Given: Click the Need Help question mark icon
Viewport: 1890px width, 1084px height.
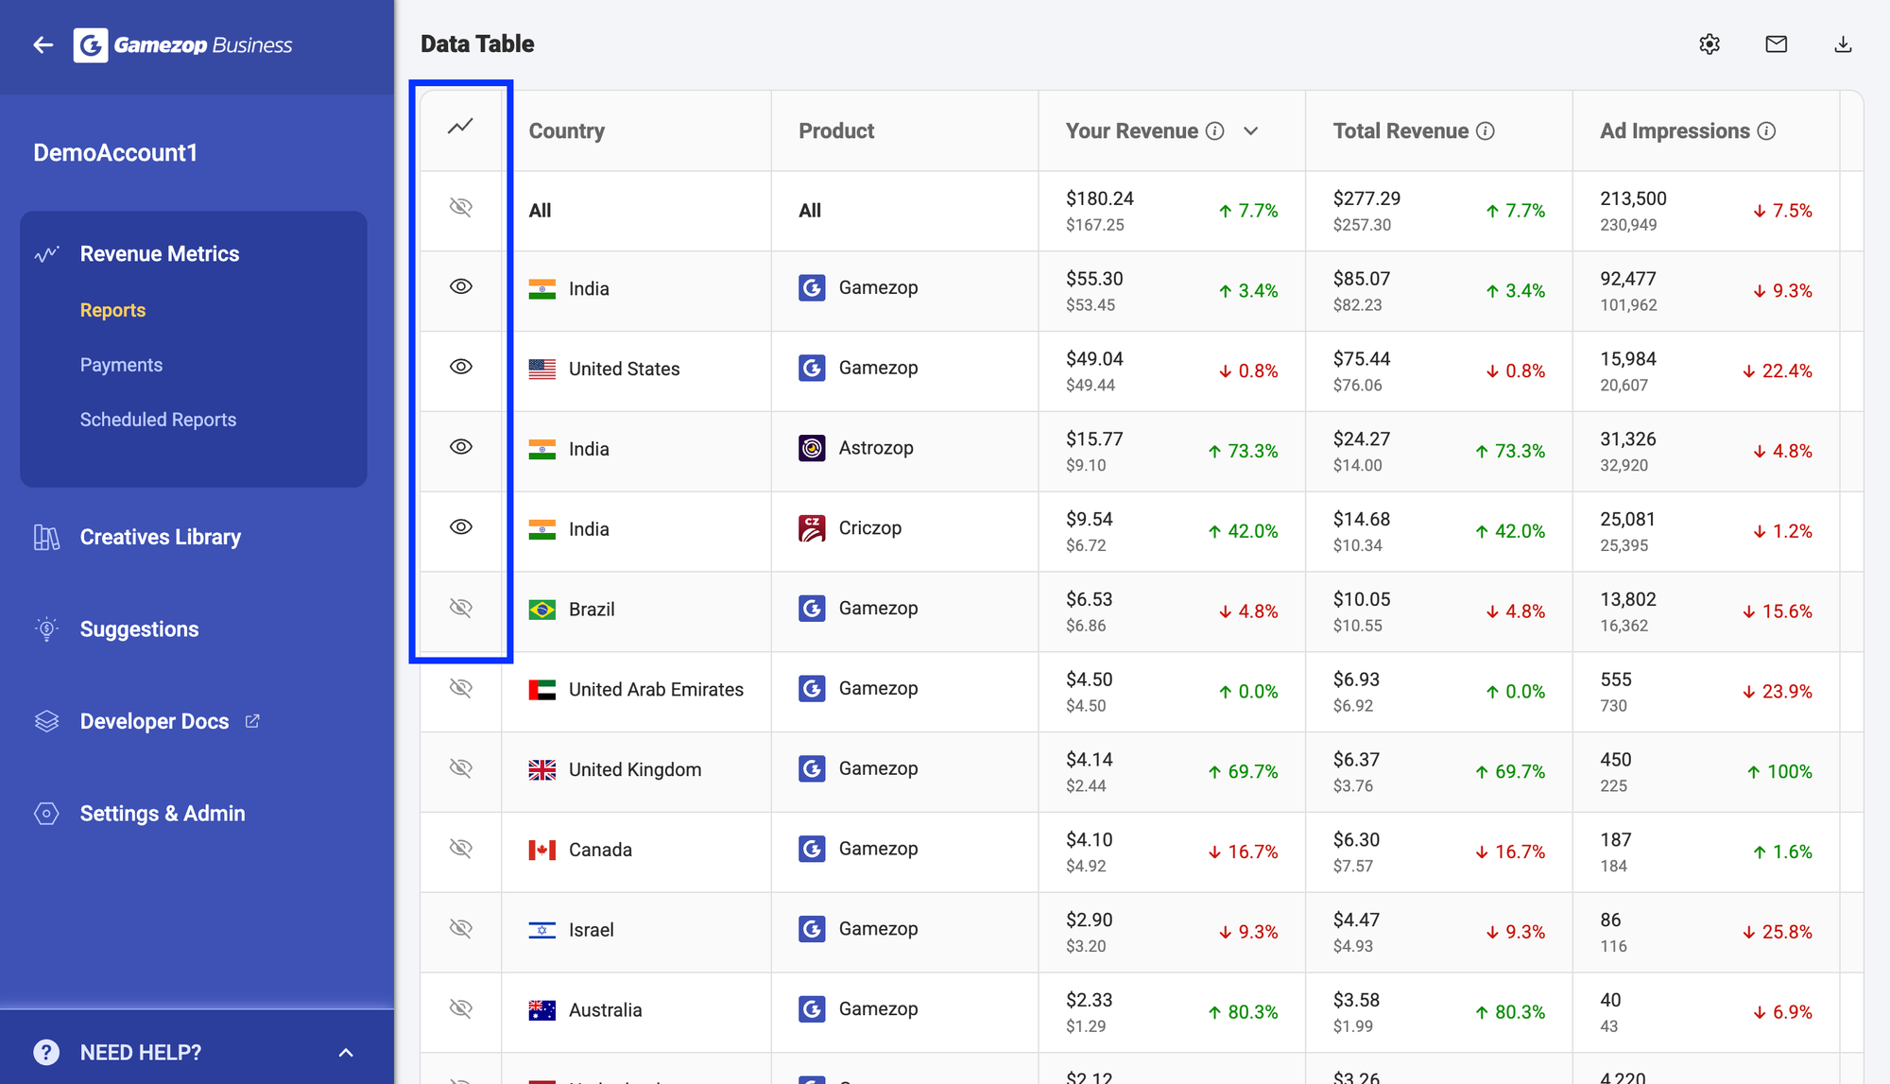Looking at the screenshot, I should [x=46, y=1052].
